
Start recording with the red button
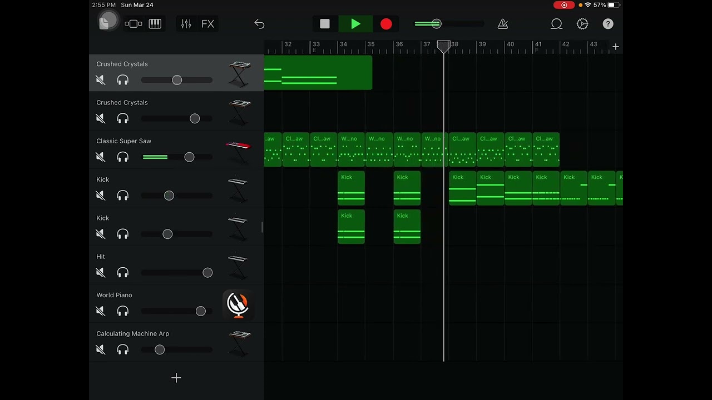tap(386, 24)
